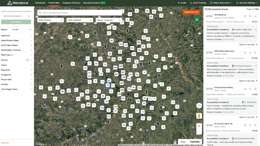The height and width of the screenshot is (146, 260).
Task: Open the Region Austin dropdown
Action: point(22,29)
